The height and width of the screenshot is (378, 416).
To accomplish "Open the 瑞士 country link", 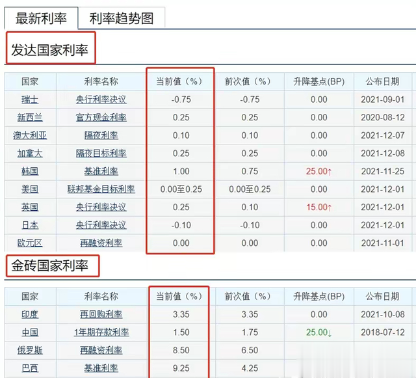I will pyautogui.click(x=30, y=100).
